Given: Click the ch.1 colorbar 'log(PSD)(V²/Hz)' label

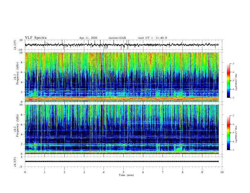Looking at the screenshot, I should point(236,82).
